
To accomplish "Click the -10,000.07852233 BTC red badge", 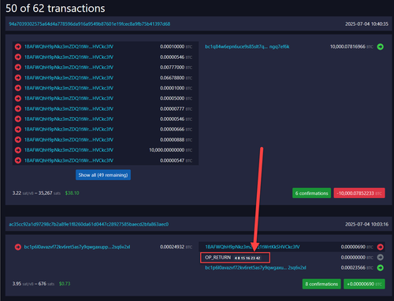I will click(x=359, y=193).
